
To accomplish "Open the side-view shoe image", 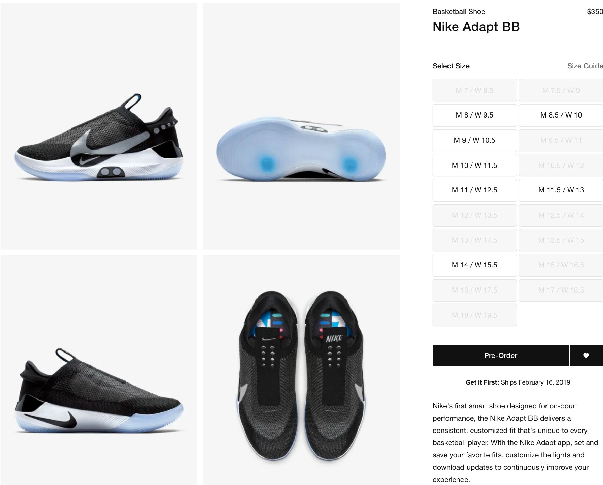I will 99,126.
